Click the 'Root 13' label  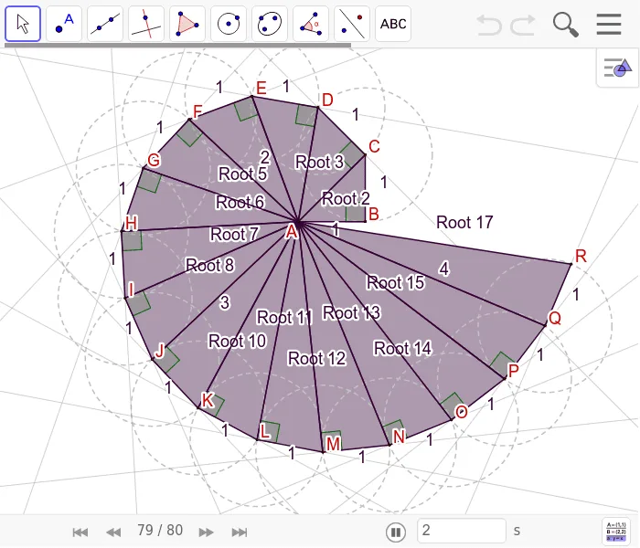[351, 312]
